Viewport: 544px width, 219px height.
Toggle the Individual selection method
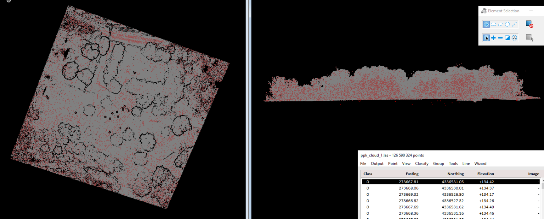click(x=486, y=24)
